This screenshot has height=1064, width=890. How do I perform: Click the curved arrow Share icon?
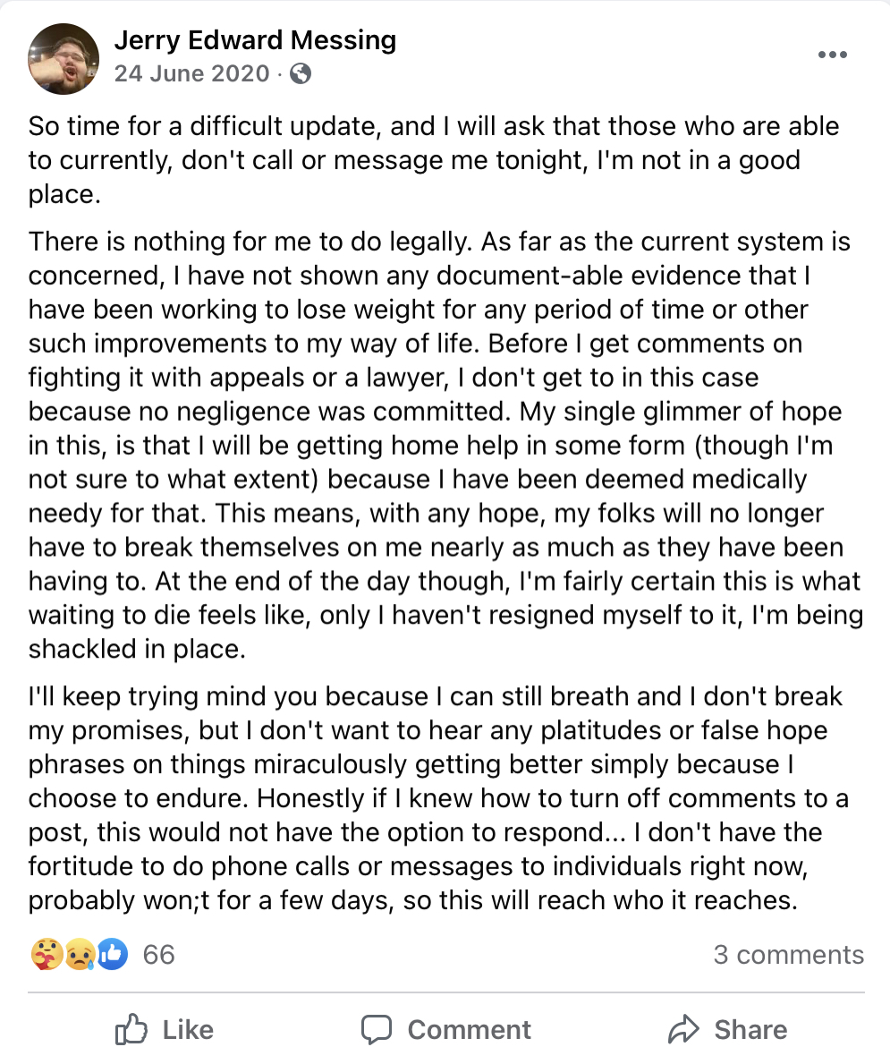click(x=683, y=1029)
